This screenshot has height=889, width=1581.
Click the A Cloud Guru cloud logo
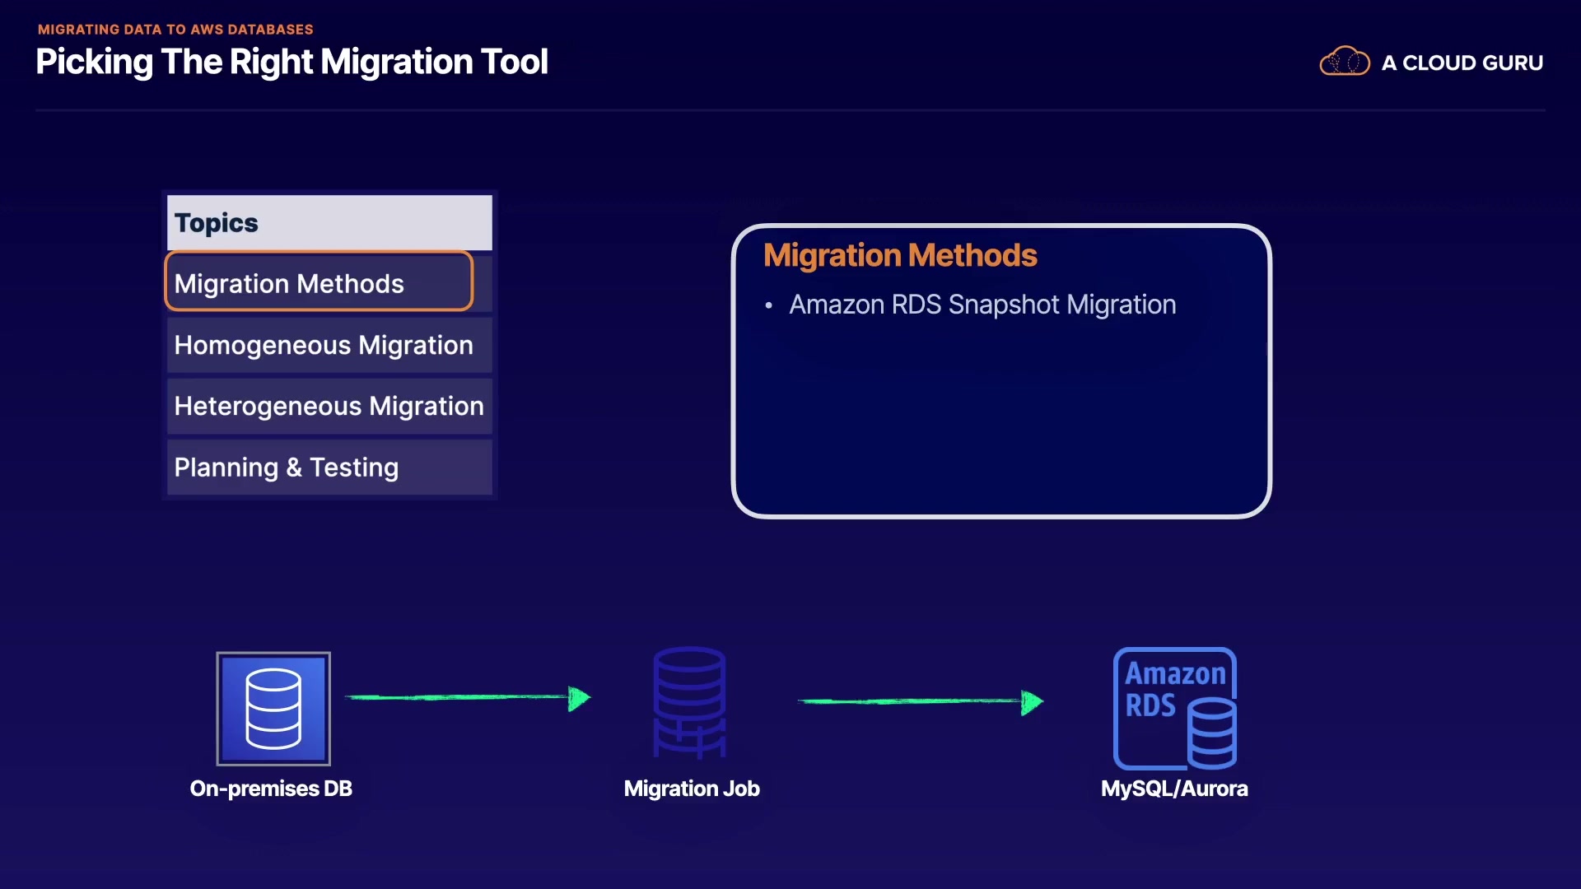1344,62
